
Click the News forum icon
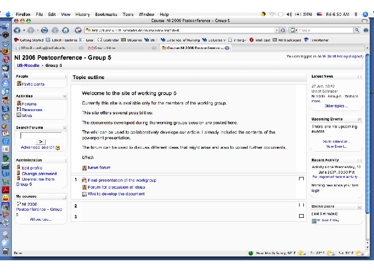click(84, 168)
